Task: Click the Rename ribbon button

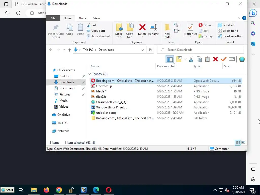Action: 153,29
